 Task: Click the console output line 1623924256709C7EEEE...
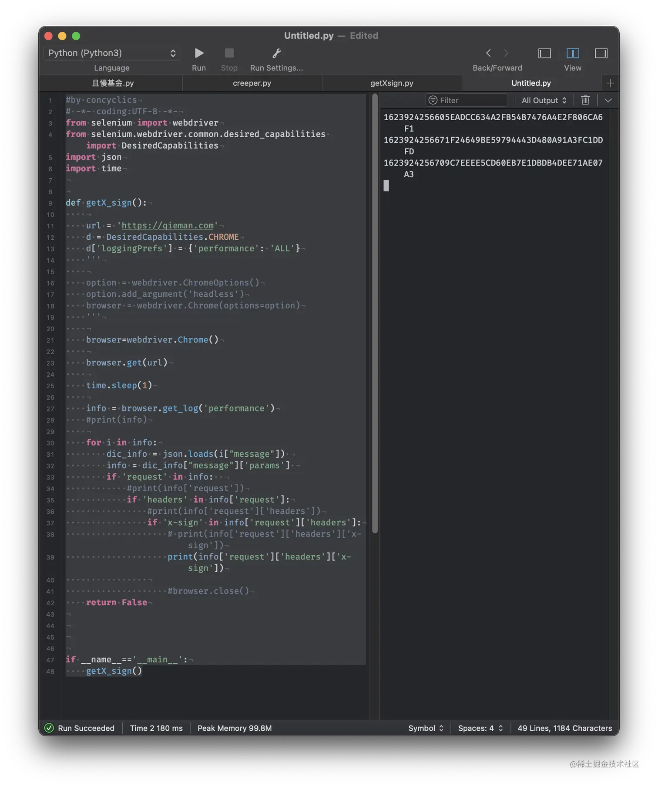tap(493, 168)
